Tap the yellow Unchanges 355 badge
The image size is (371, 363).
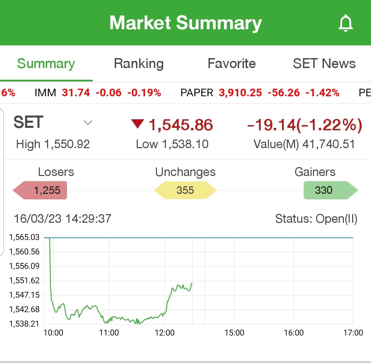click(185, 190)
